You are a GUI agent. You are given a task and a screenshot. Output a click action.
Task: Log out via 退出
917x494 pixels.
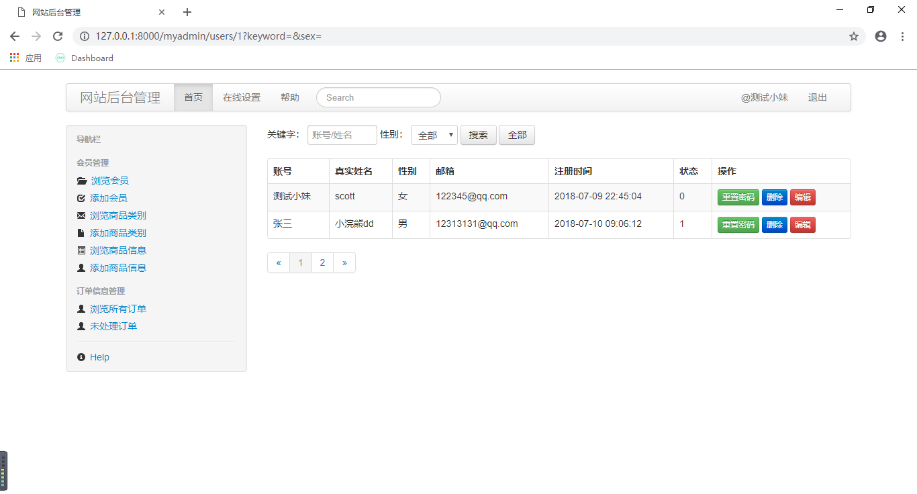click(x=818, y=97)
